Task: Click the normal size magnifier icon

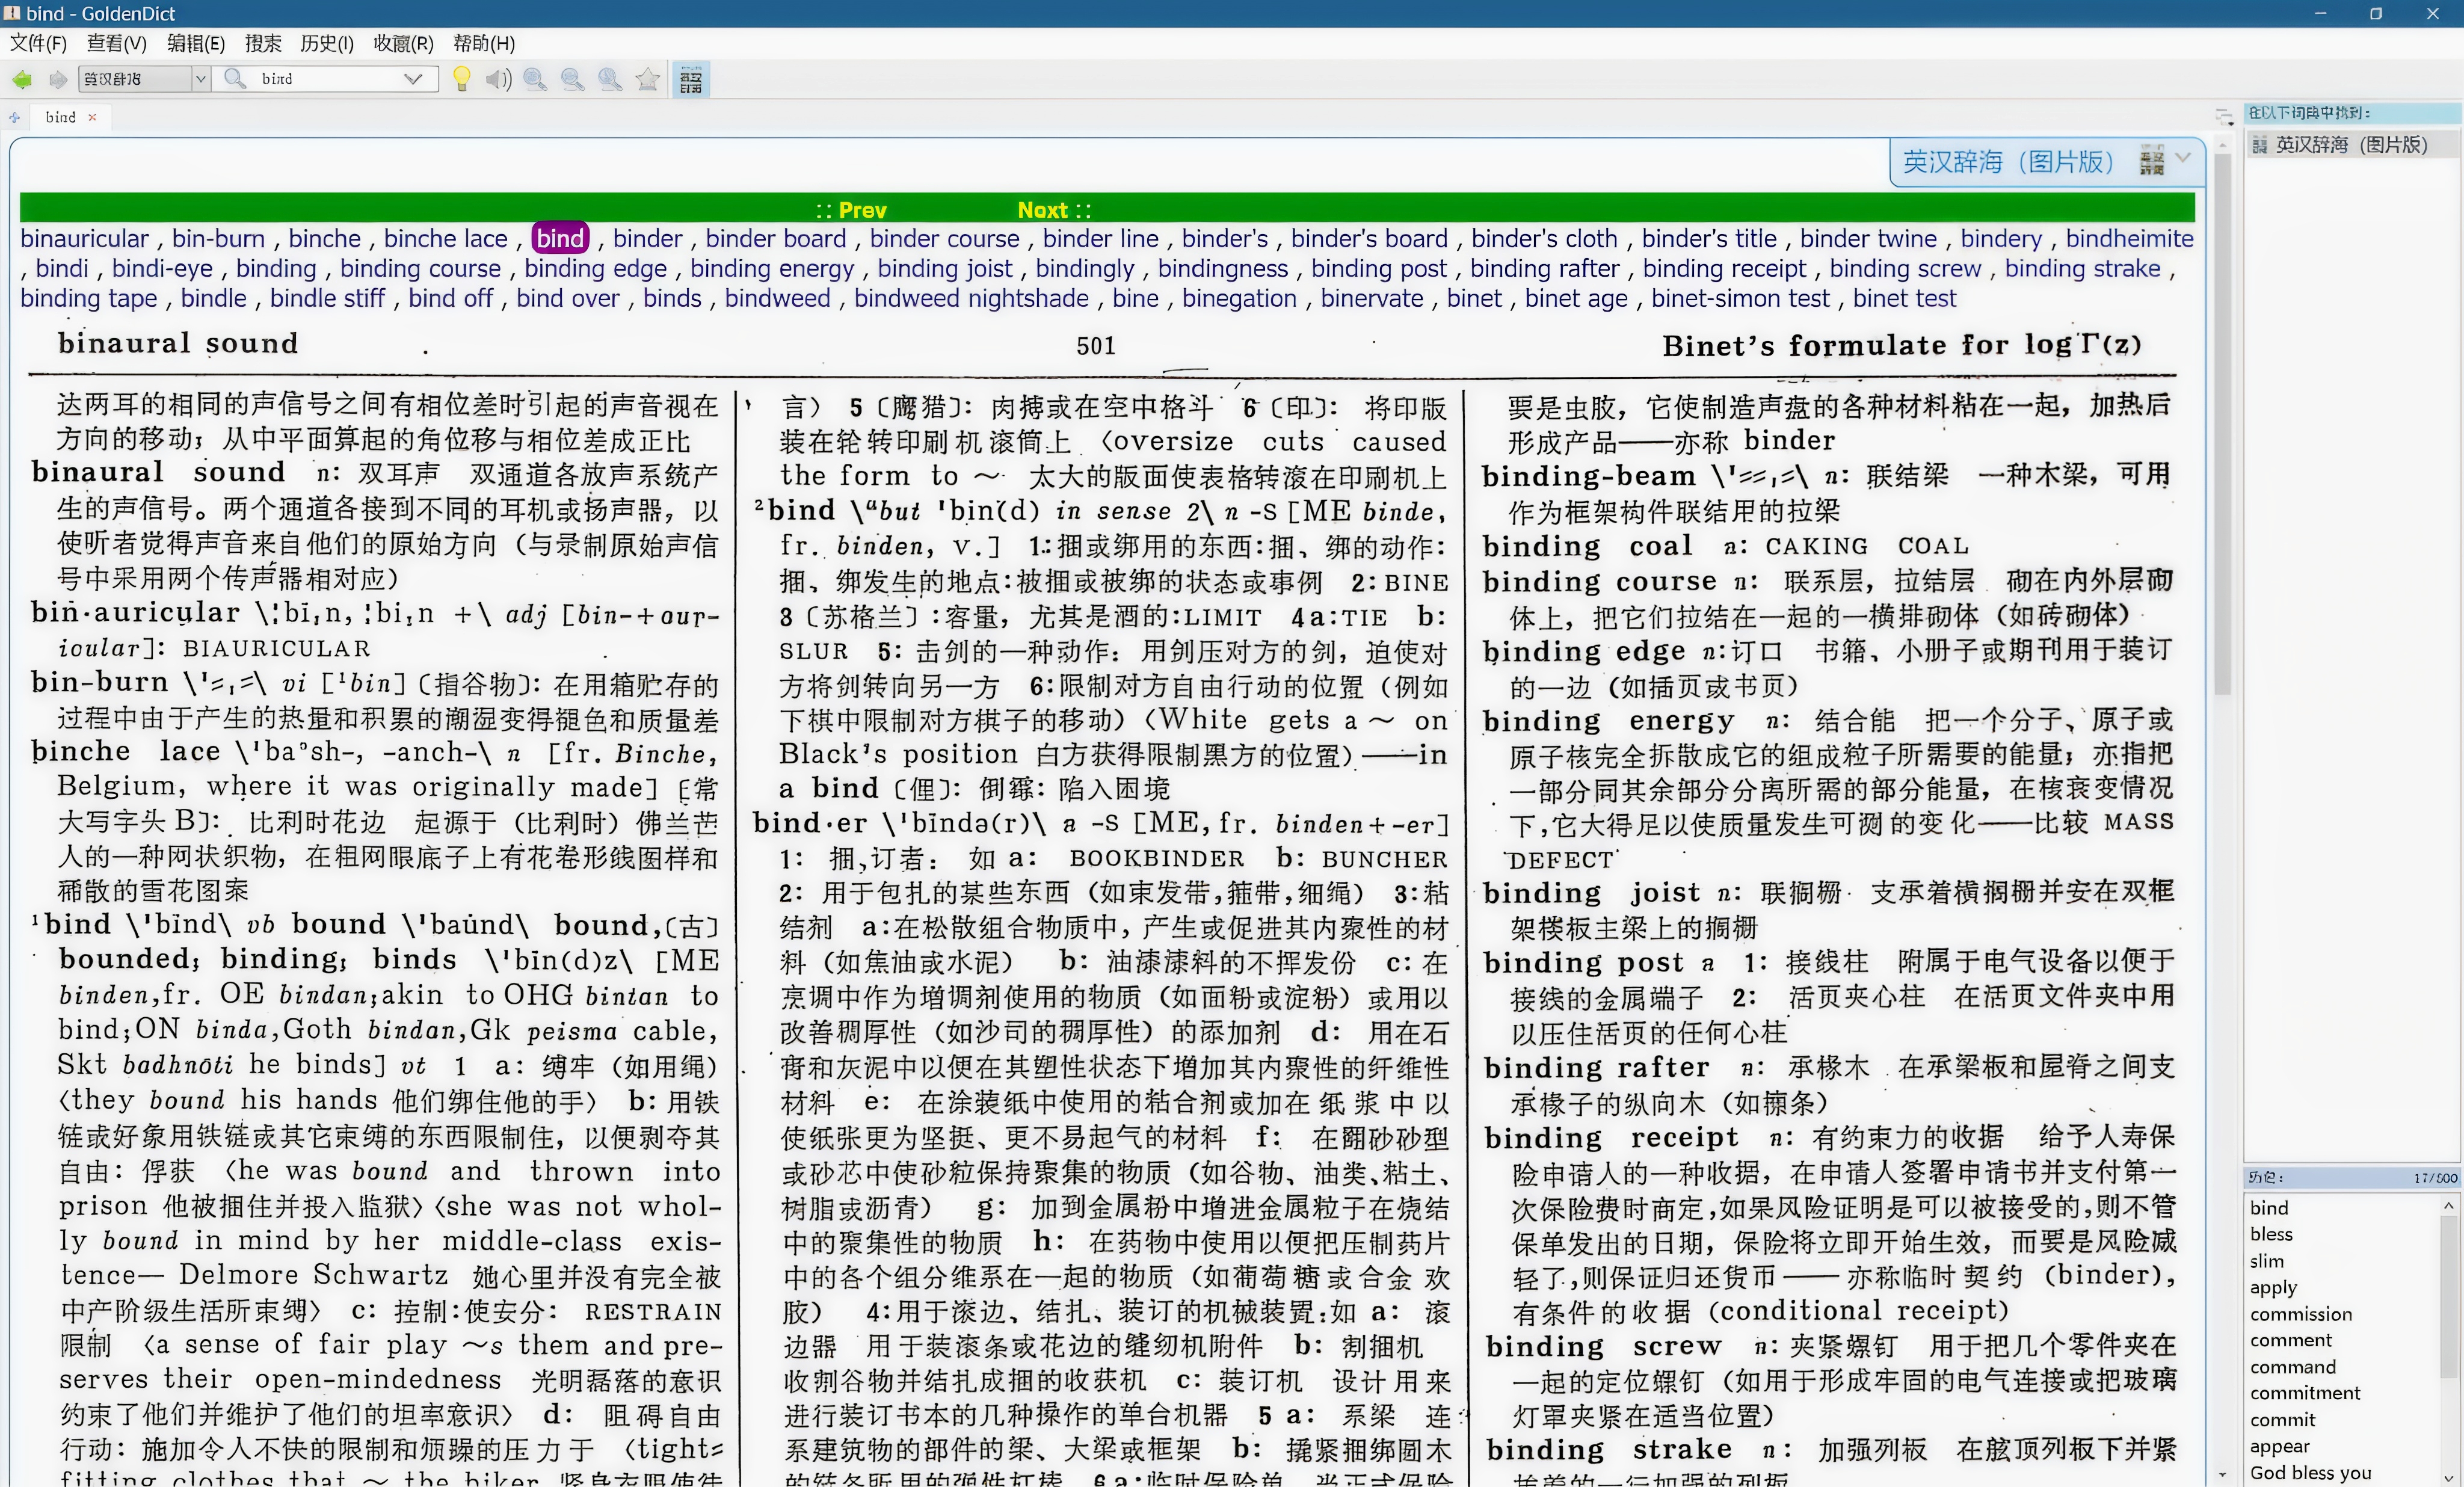Action: click(610, 79)
